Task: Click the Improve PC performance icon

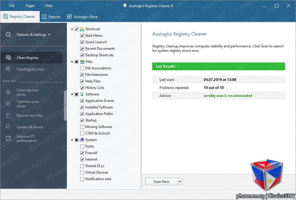Action: coord(8,138)
